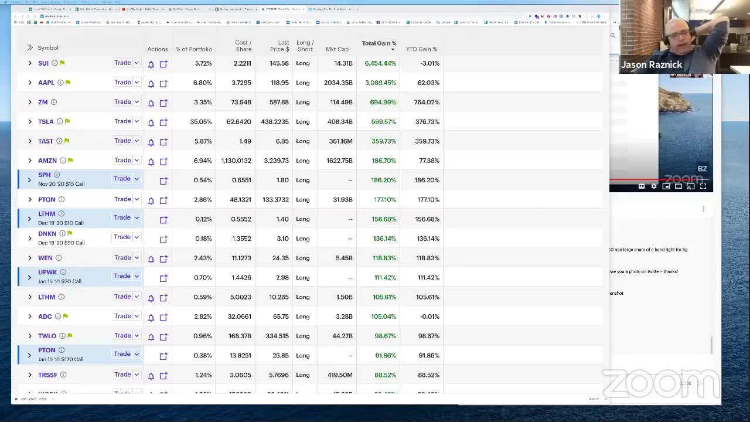Expand the TSLA position row
Image resolution: width=750 pixels, height=422 pixels.
30,121
